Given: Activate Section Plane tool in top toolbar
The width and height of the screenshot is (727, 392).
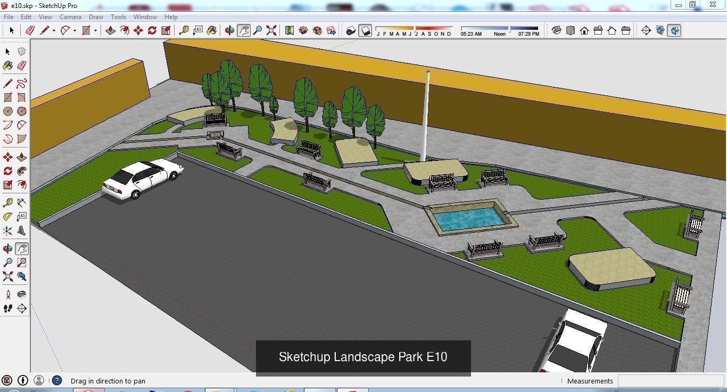Looking at the screenshot, I should pos(646,30).
